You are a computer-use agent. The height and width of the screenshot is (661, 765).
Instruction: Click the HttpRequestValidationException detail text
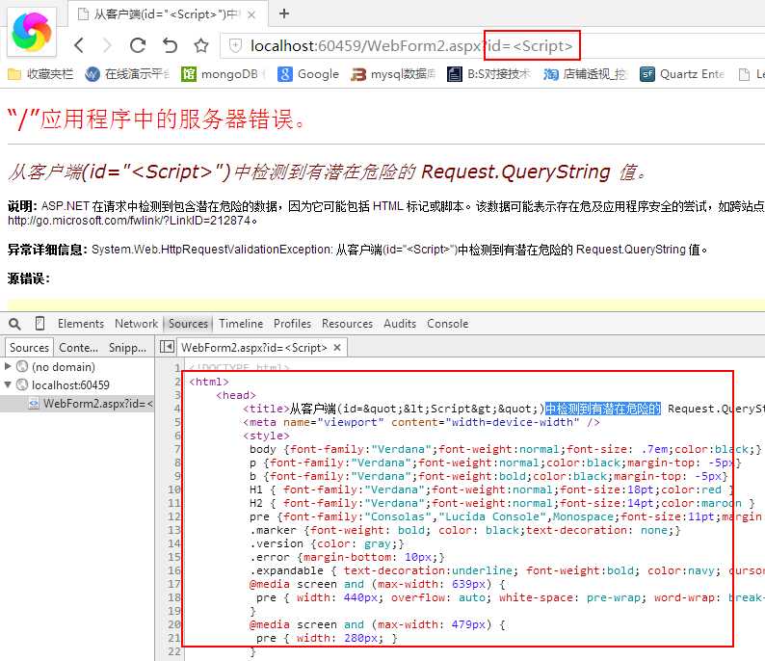pos(399,250)
